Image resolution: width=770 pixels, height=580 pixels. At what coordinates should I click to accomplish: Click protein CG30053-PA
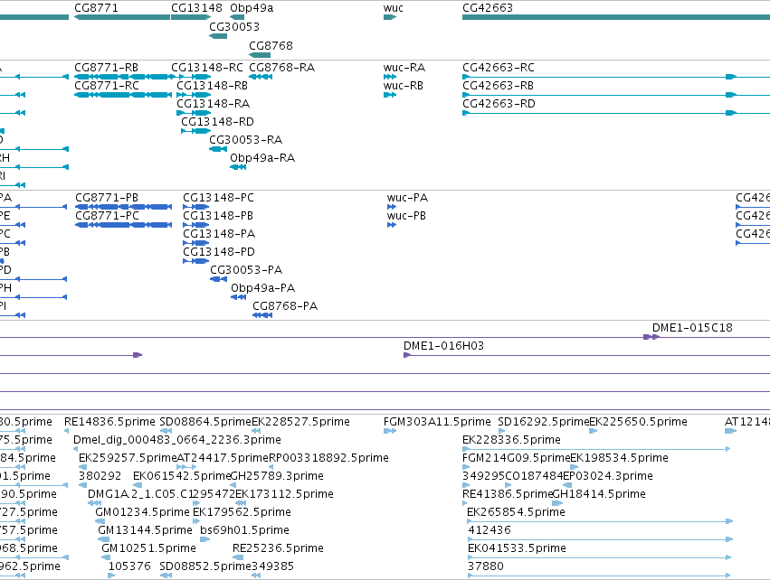point(246,269)
